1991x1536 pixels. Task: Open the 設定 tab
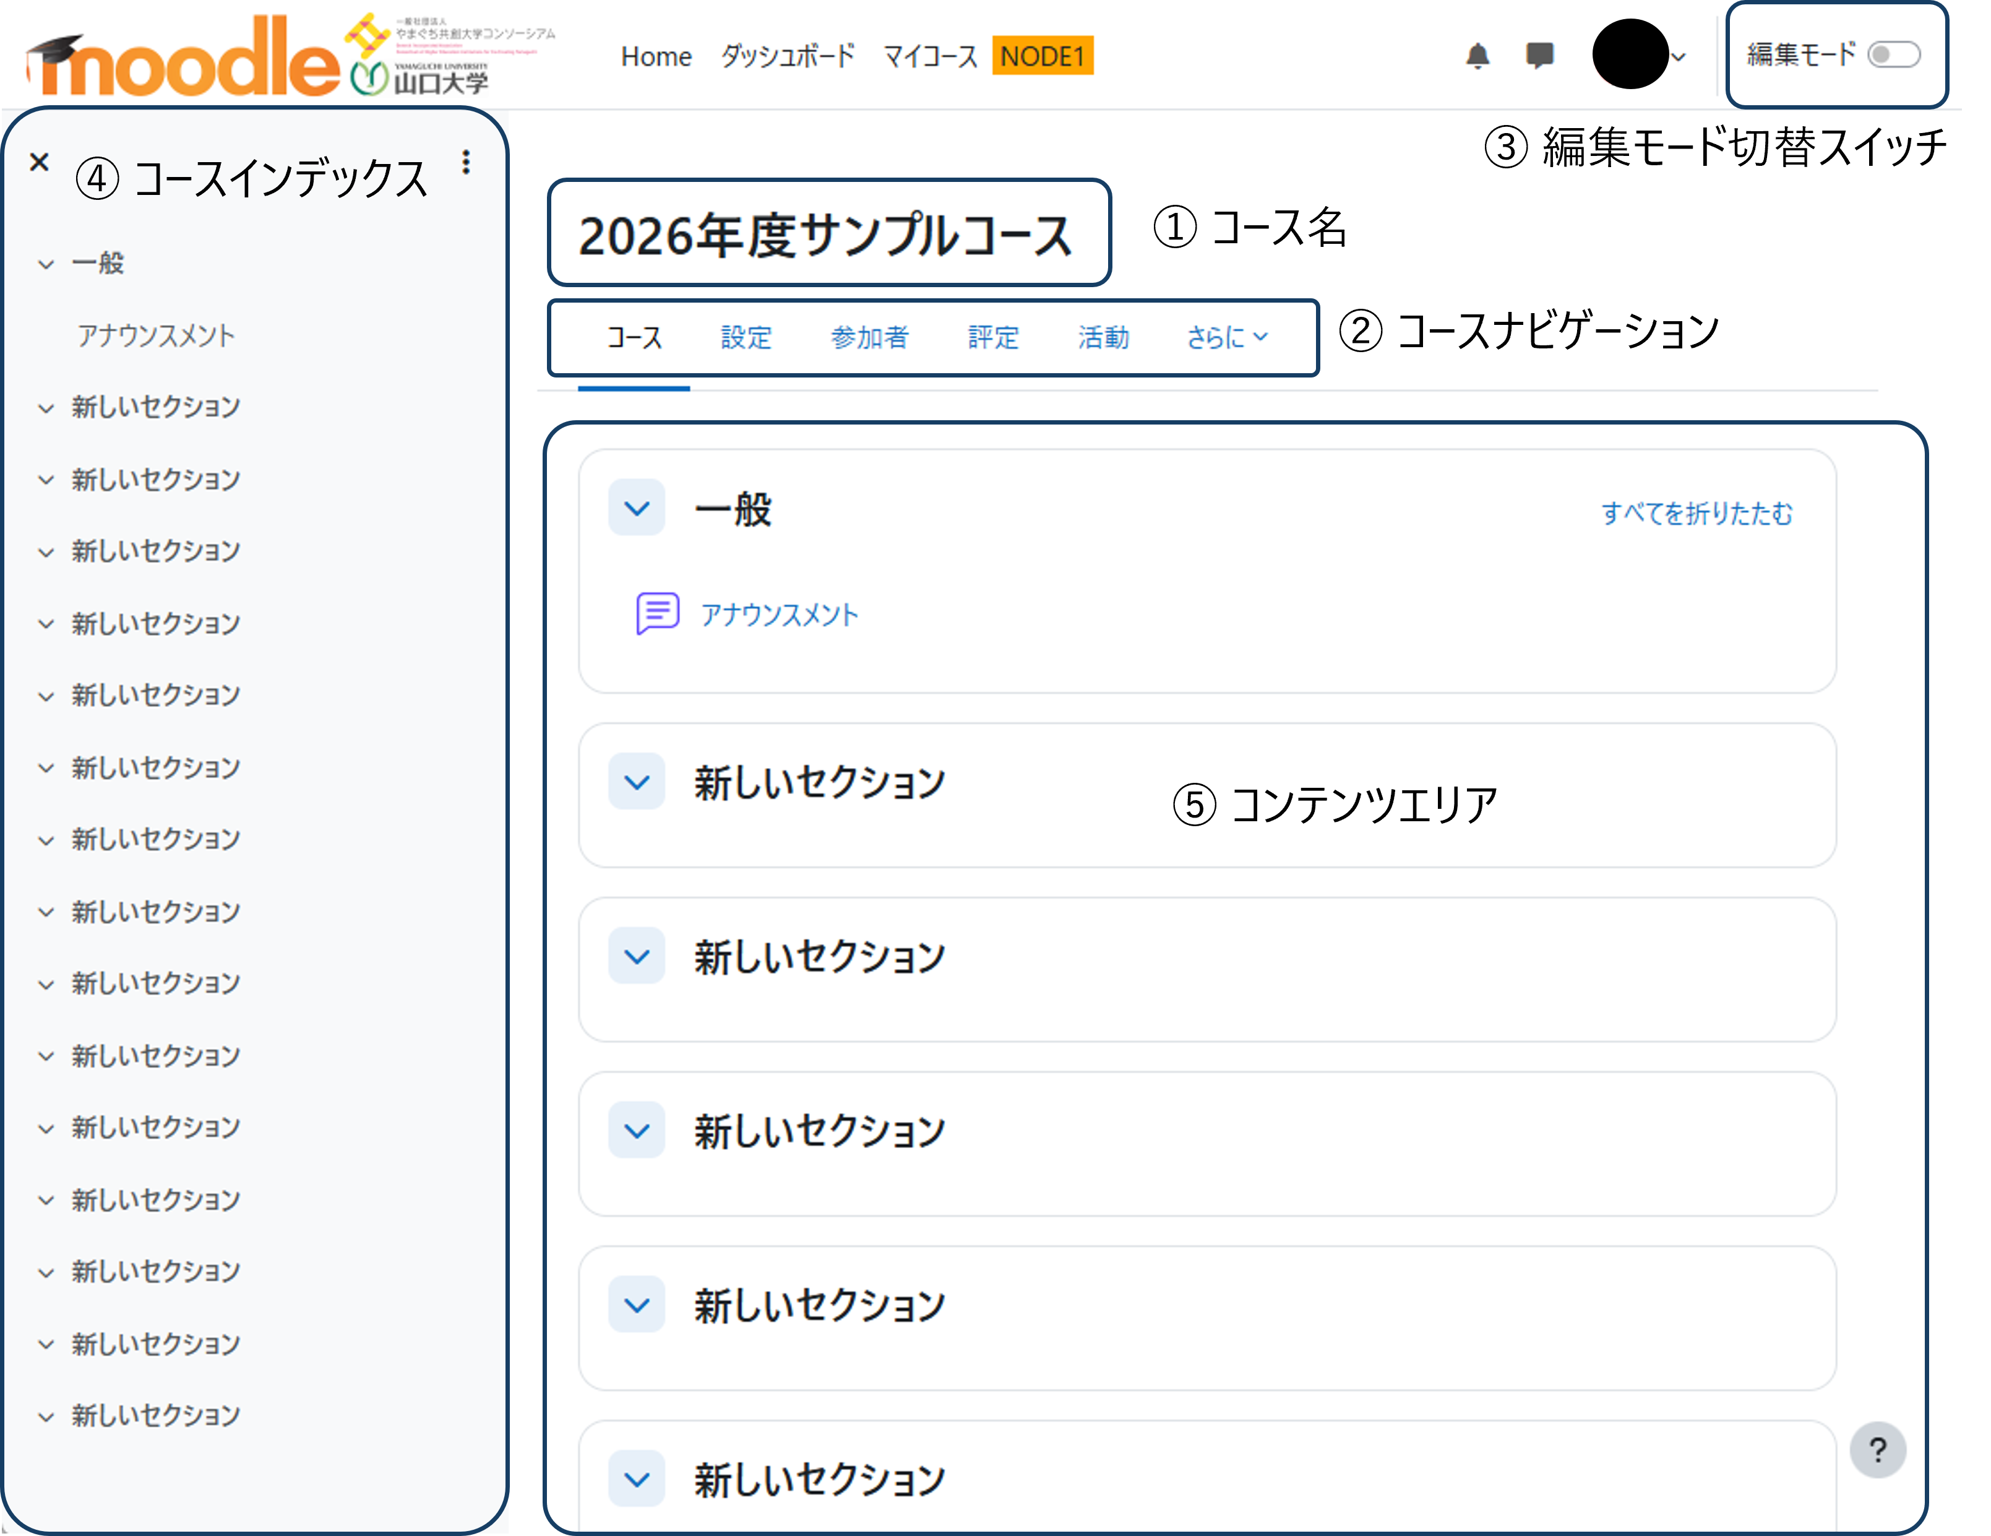click(746, 337)
